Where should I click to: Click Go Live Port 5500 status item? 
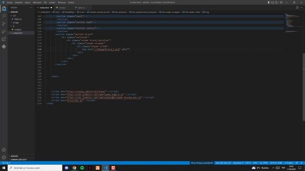276,163
